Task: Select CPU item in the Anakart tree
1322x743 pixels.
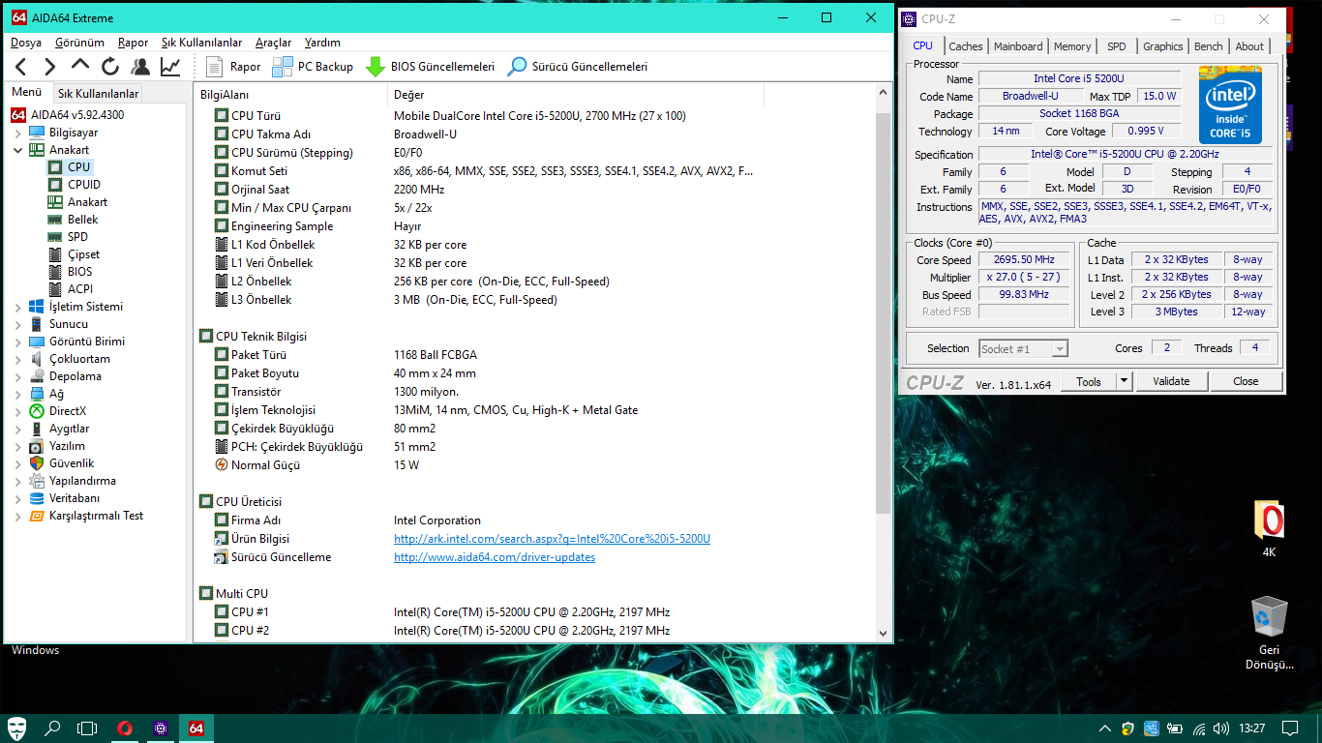Action: point(78,167)
